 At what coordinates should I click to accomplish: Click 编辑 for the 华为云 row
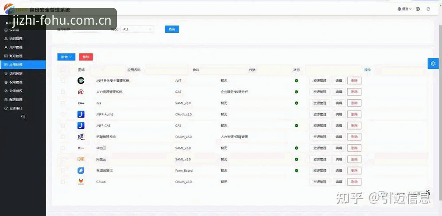pos(338,148)
